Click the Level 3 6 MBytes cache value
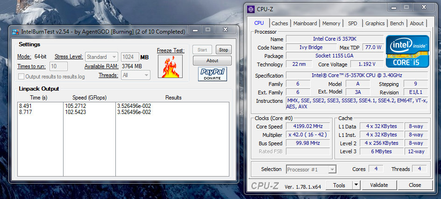Screen dimensions: 441x199 (x=381, y=151)
